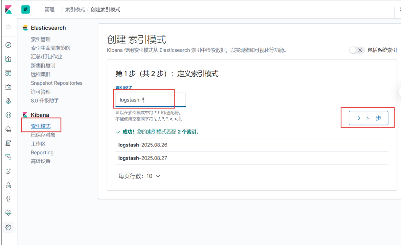The image size is (401, 245).
Task: Click the 下一步 next step button
Action: pos(368,118)
